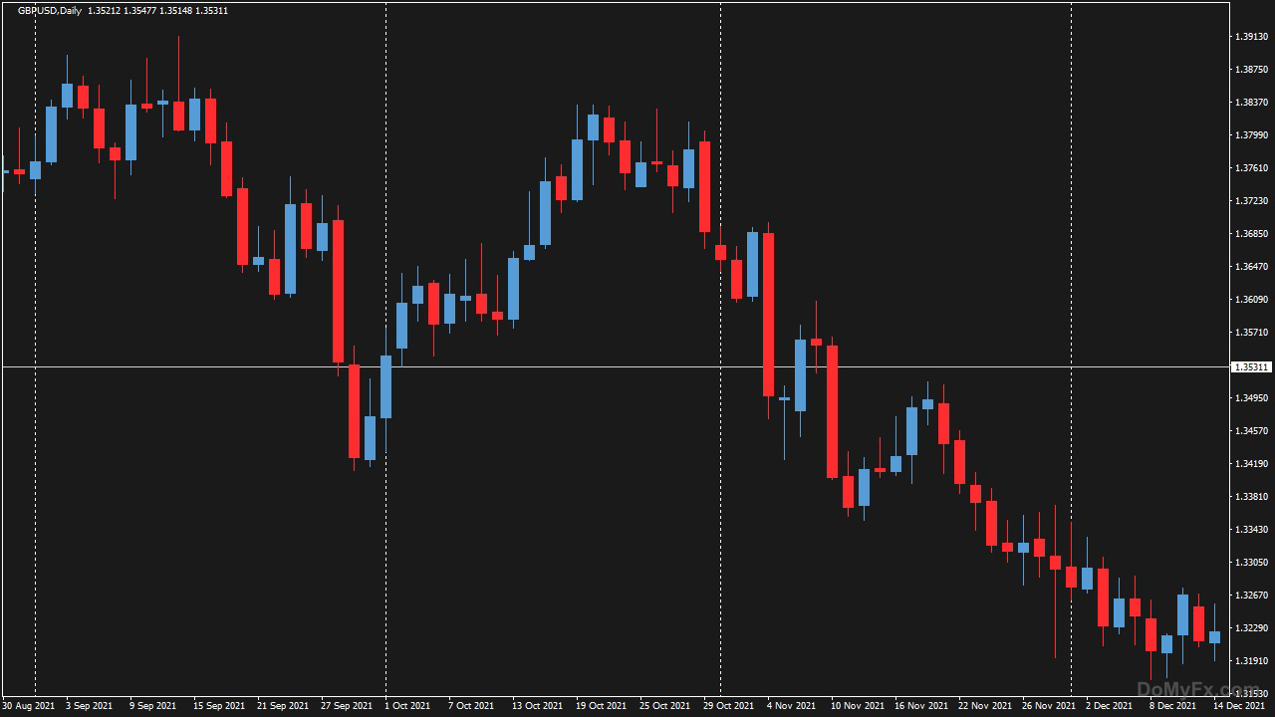Click the 1.33430 price axis label
Screen dimensions: 1275x717
click(x=1251, y=530)
